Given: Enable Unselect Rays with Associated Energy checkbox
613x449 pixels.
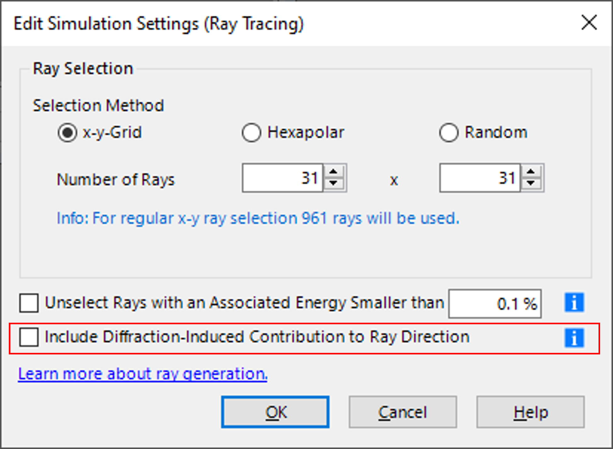Looking at the screenshot, I should coord(29,303).
